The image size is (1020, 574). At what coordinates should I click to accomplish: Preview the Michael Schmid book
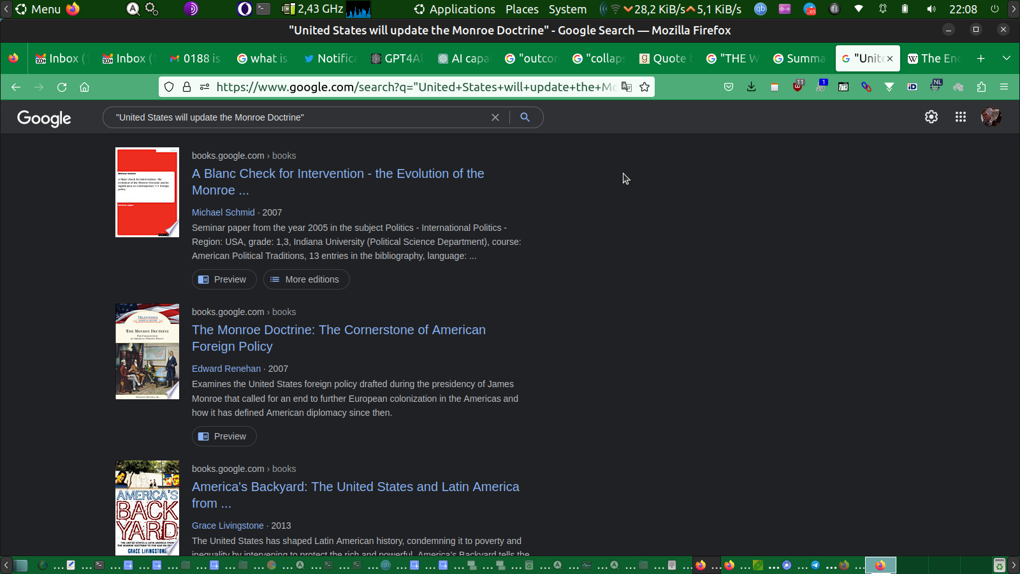click(224, 279)
